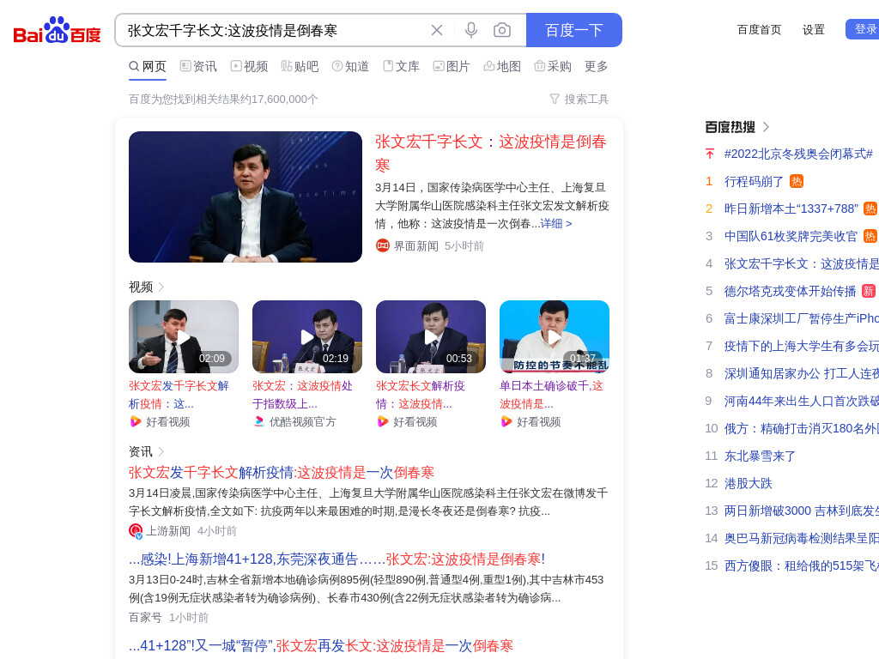Open video title 单日本土确诊破千

[552, 395]
